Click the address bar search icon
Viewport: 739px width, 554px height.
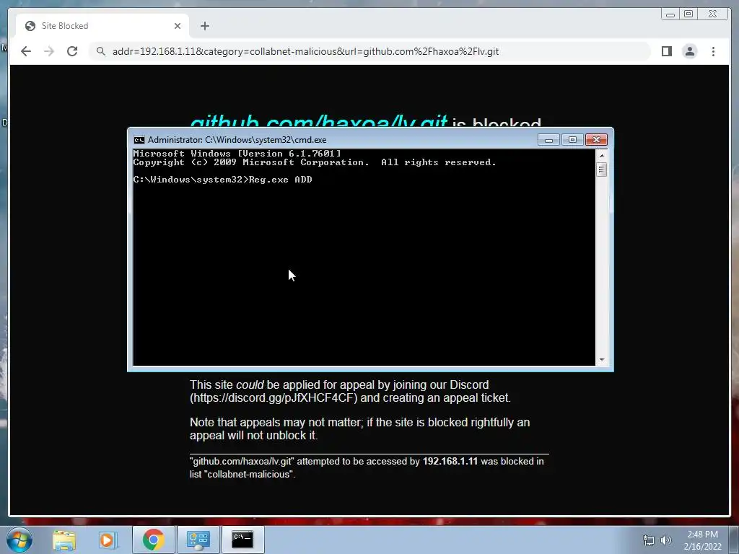[x=101, y=51]
